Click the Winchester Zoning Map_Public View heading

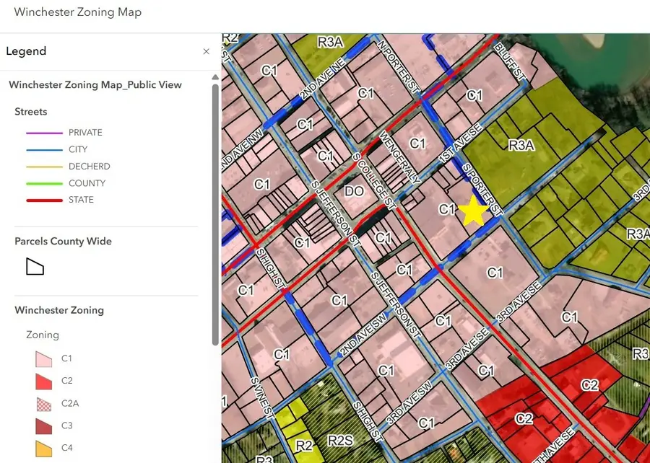95,85
